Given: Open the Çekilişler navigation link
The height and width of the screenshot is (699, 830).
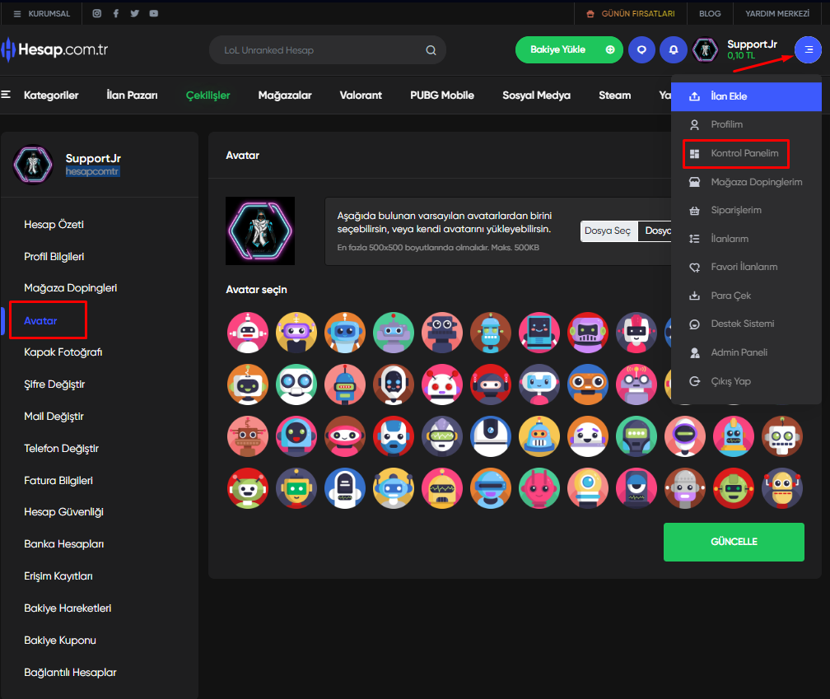Looking at the screenshot, I should 208,96.
